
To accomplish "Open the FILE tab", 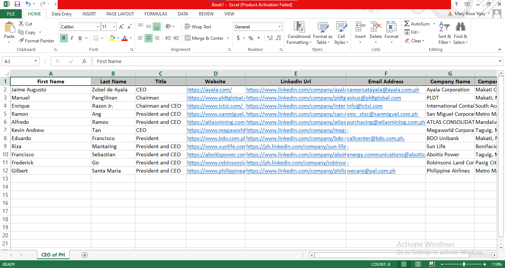I will click(x=11, y=14).
